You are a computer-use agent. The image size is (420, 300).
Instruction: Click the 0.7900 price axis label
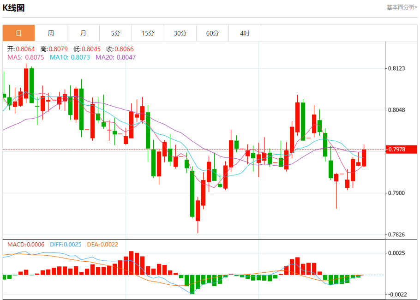pyautogui.click(x=396, y=193)
